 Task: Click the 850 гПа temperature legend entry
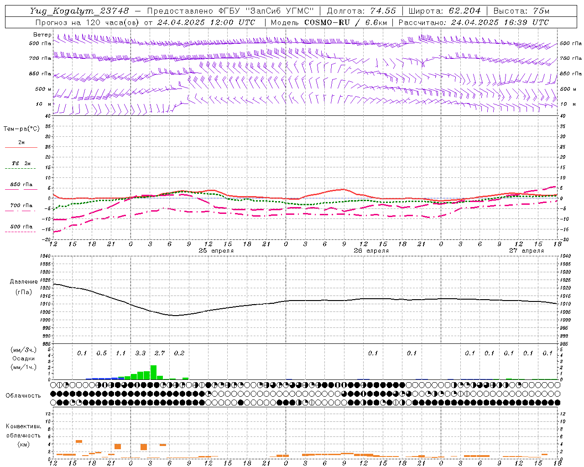point(21,185)
